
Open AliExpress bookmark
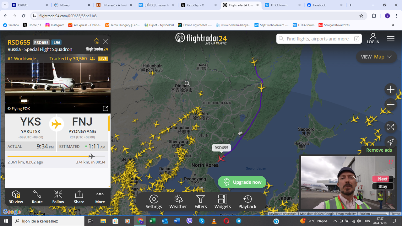85,25
